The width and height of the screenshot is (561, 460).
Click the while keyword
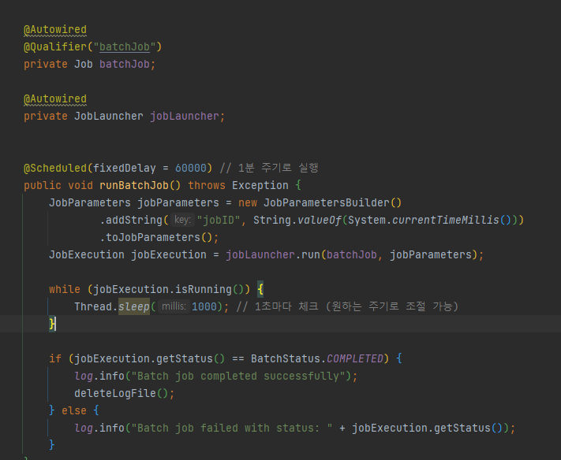(x=65, y=289)
